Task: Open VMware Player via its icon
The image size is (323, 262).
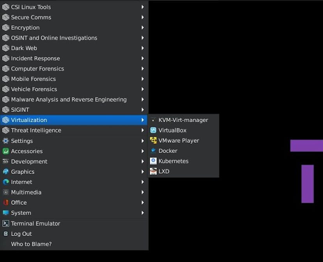Action: [153, 140]
